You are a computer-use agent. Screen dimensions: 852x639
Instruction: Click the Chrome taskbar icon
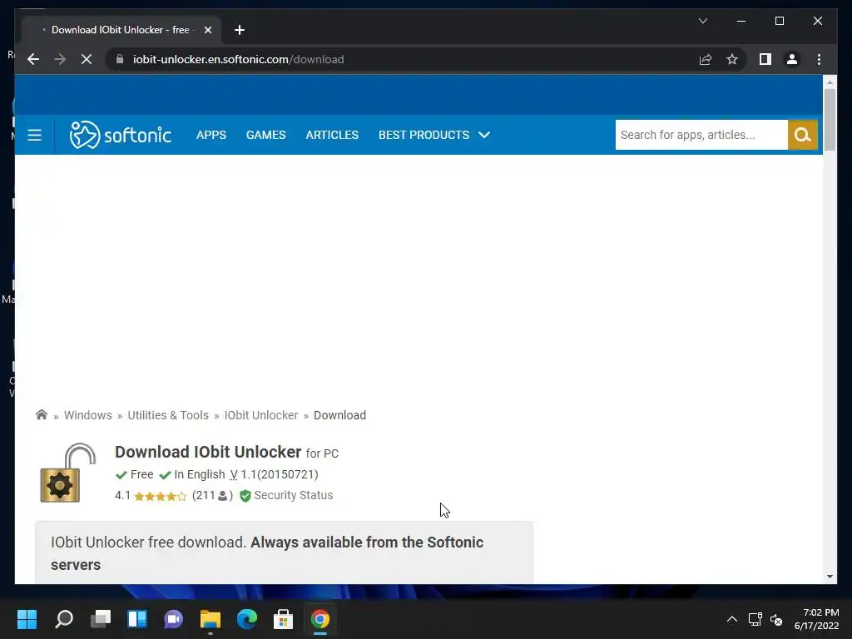point(320,619)
